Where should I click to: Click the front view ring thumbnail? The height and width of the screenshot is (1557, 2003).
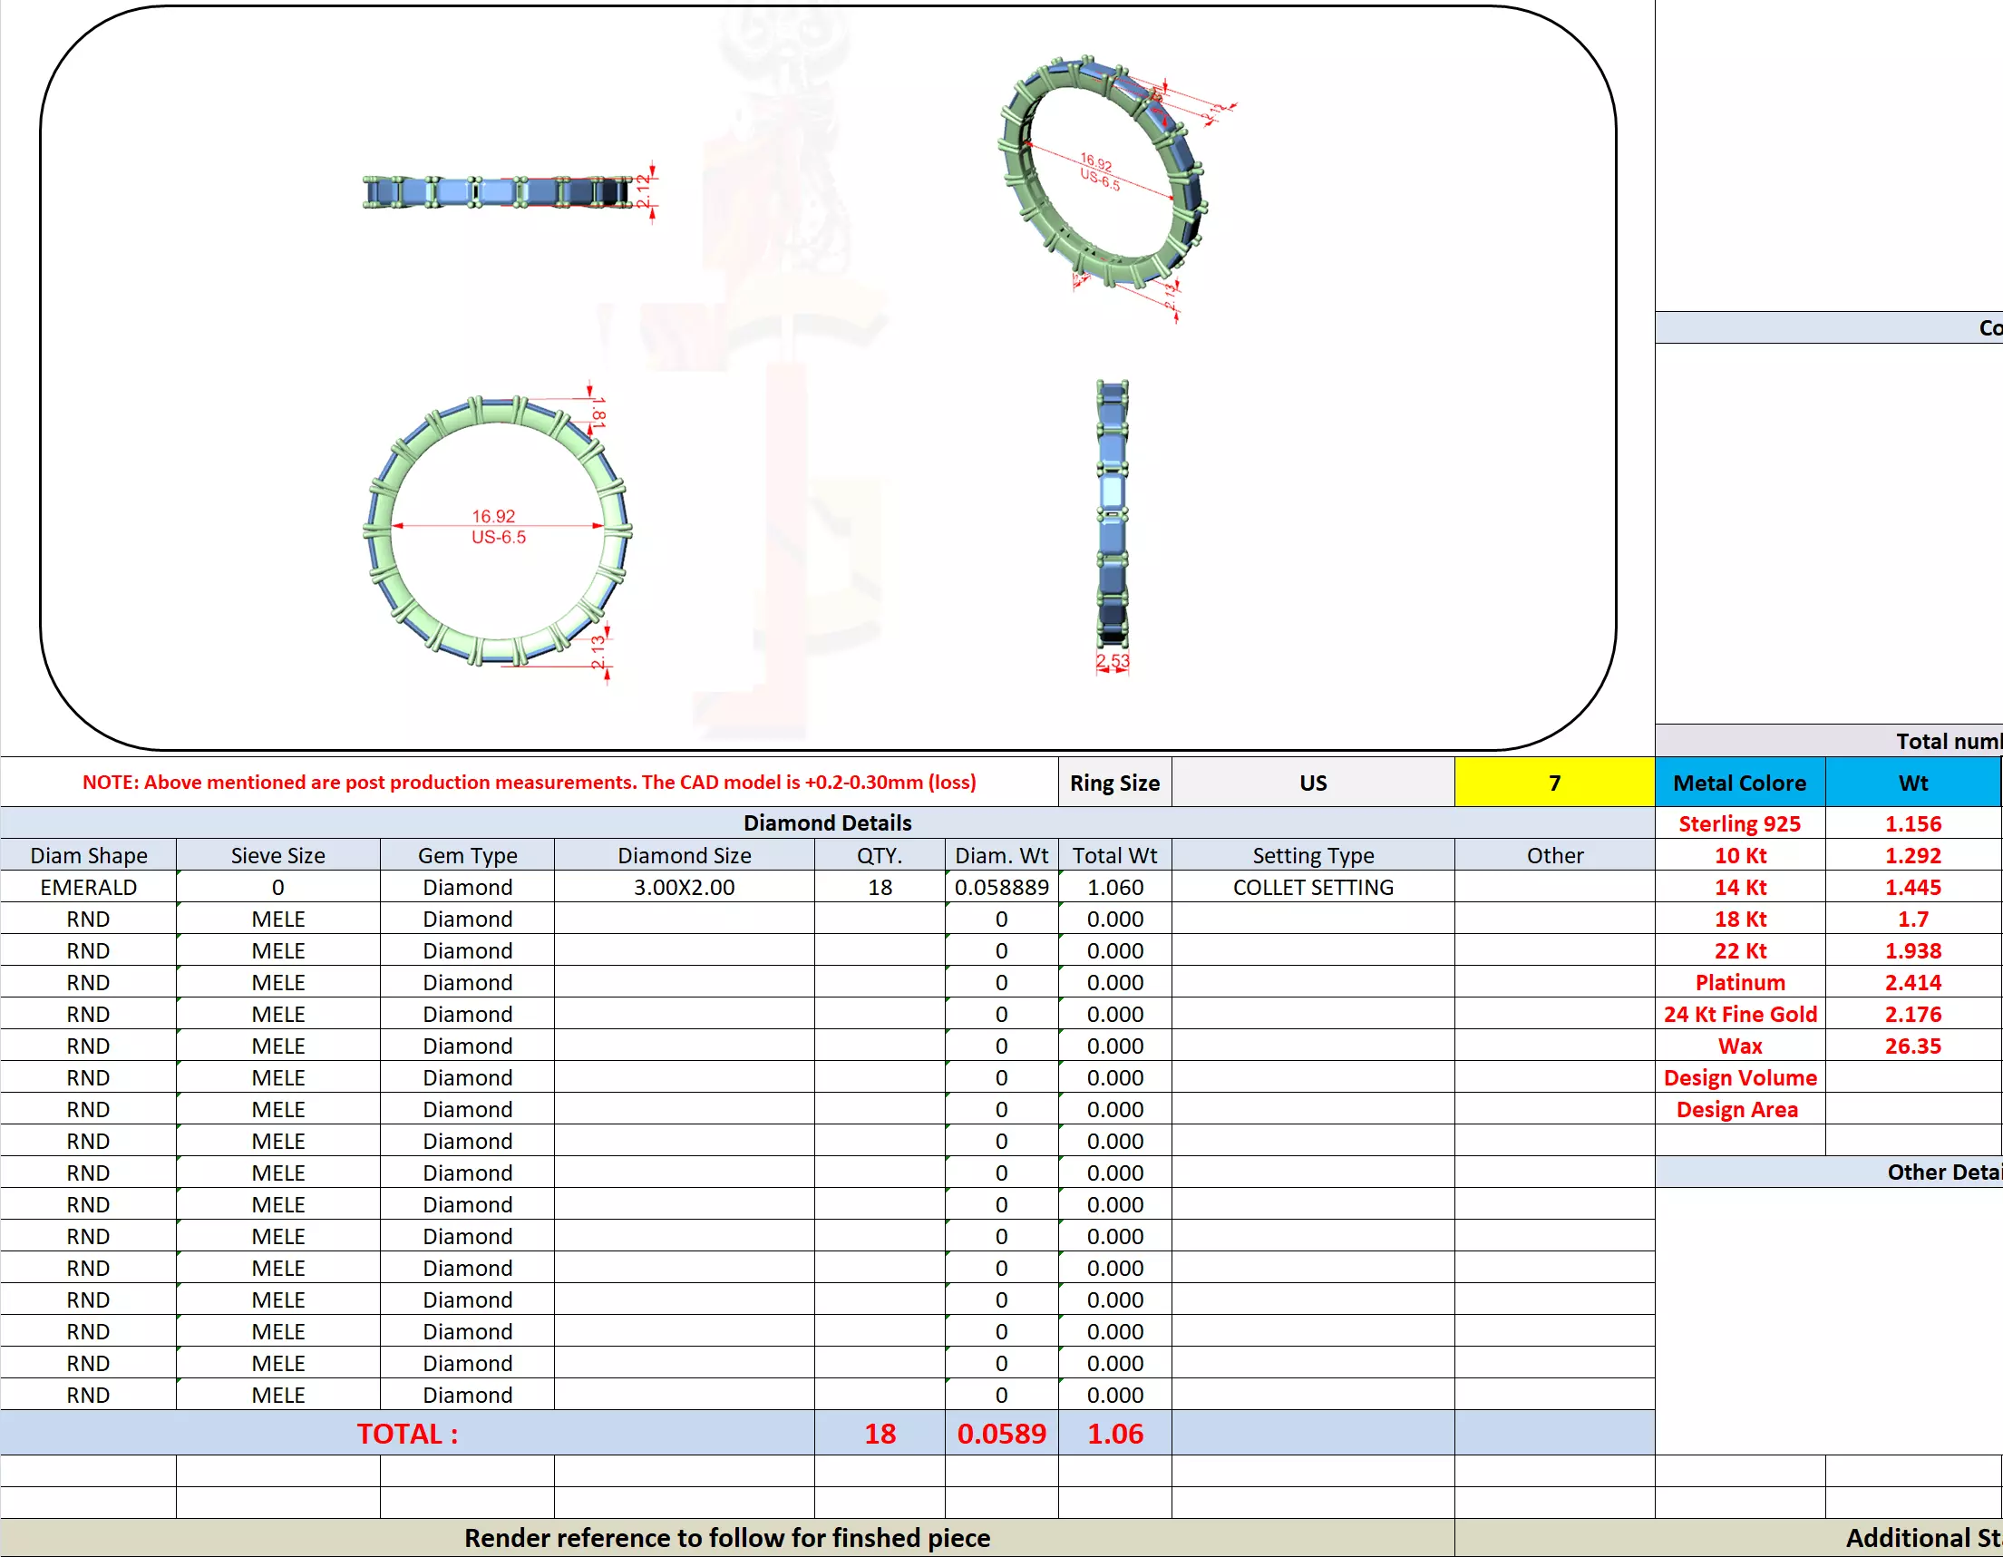click(x=498, y=530)
